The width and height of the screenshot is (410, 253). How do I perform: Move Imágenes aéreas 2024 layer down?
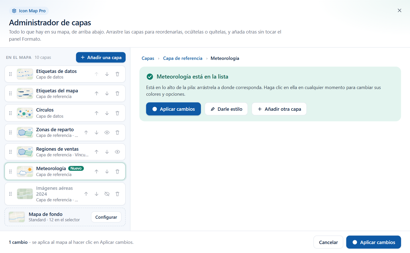click(x=97, y=194)
